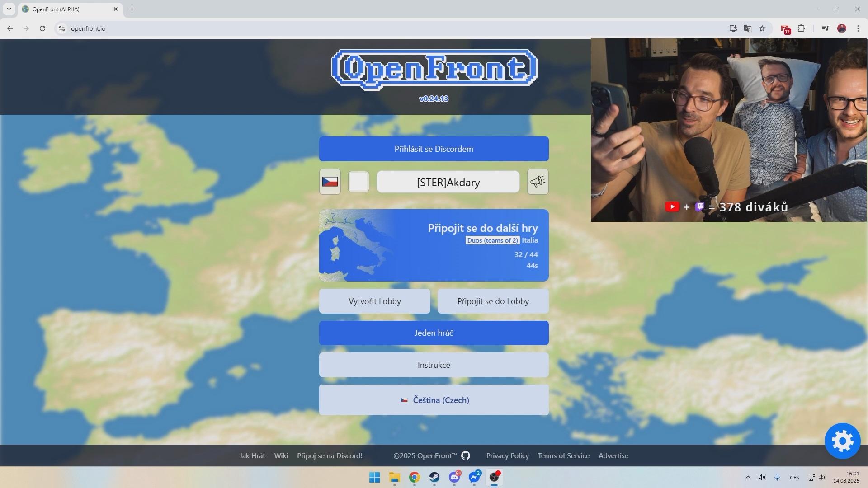This screenshot has width=868, height=488.
Task: Reload the openfront.io page
Action: (x=42, y=28)
